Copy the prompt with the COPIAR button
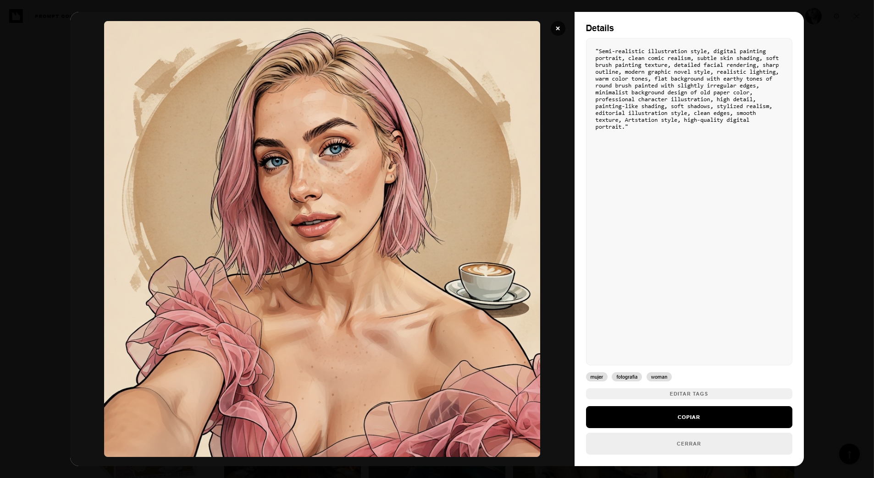Screen dimensions: 874x478 click(689, 417)
